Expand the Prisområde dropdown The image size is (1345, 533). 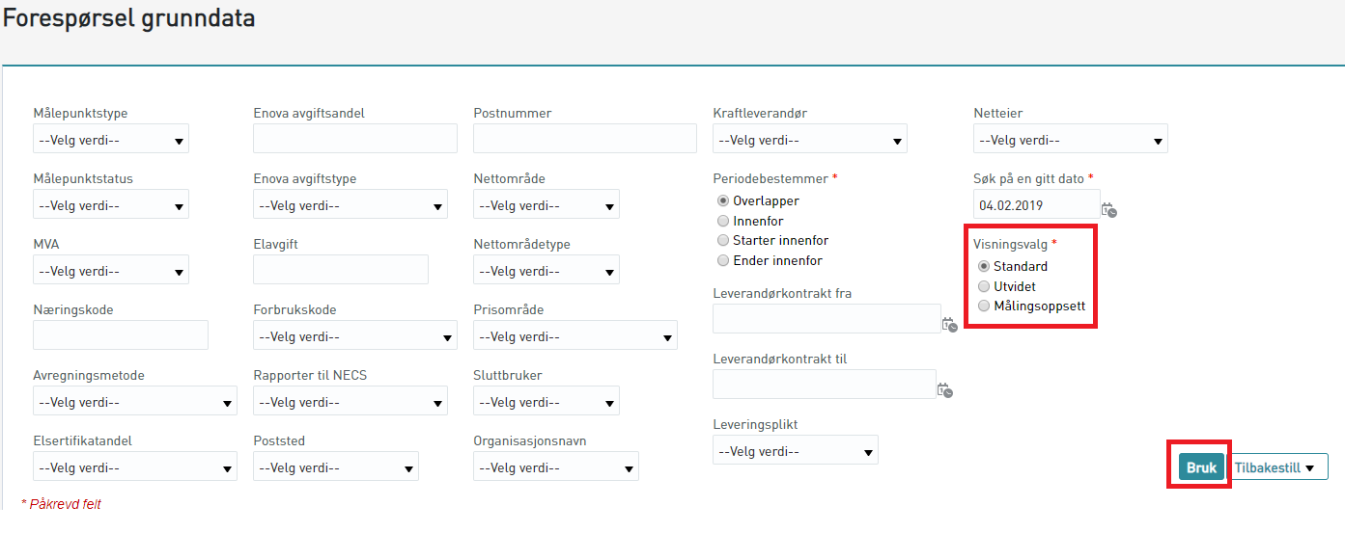point(575,336)
